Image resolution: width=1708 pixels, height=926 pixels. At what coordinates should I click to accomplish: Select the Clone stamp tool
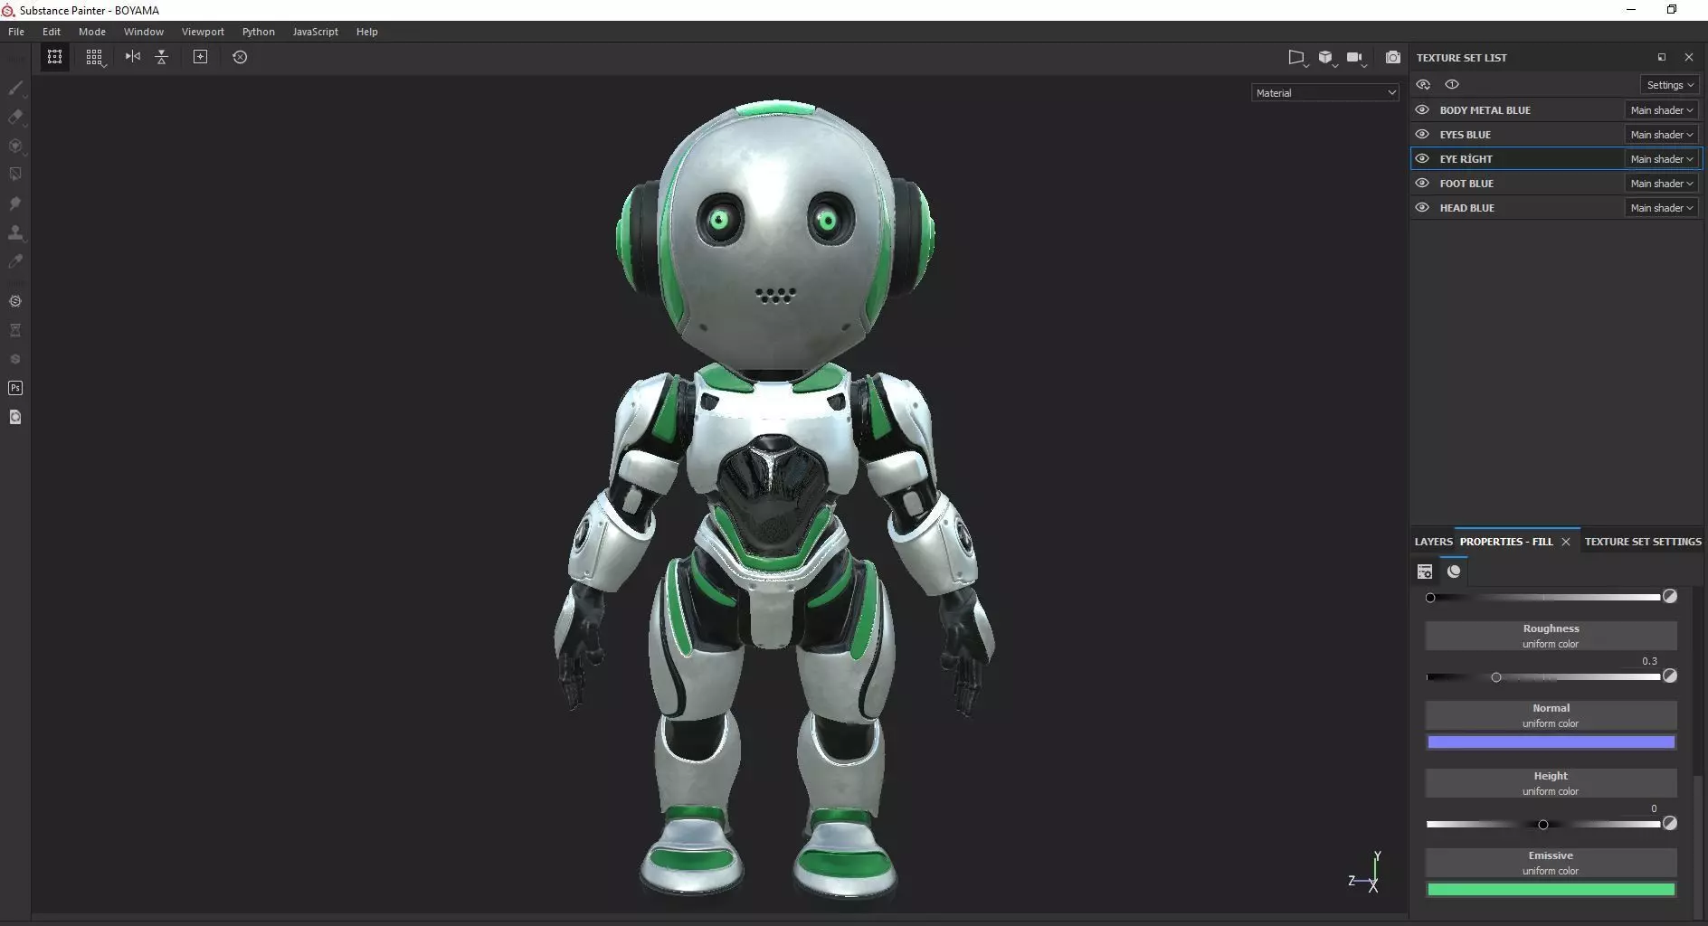(15, 232)
